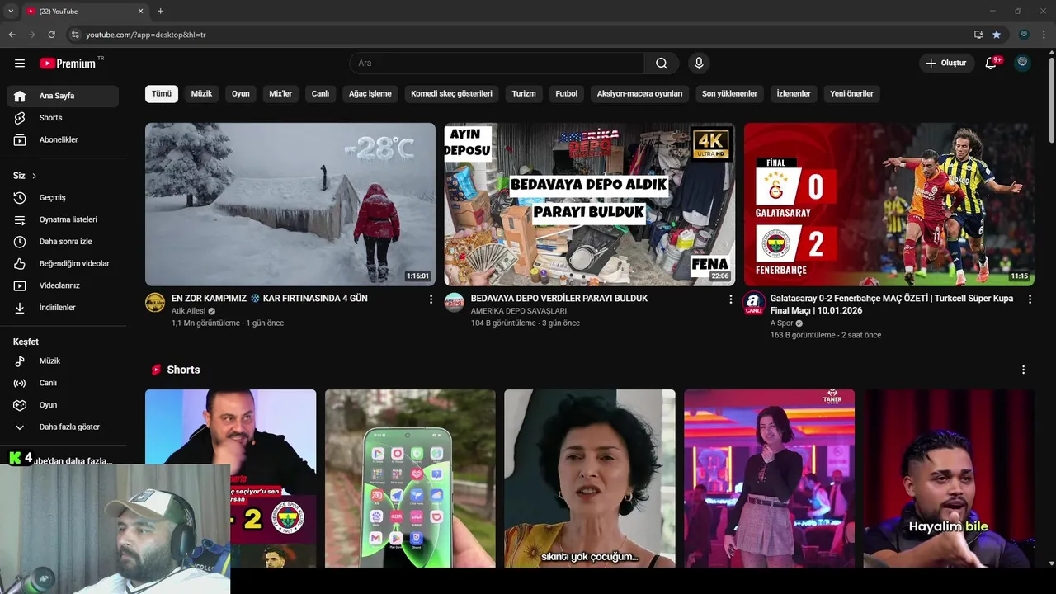Image resolution: width=1056 pixels, height=594 pixels.
Task: Open Oyun under Keşfet
Action: point(63,405)
